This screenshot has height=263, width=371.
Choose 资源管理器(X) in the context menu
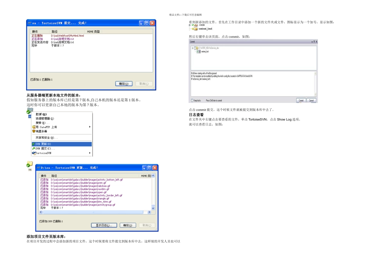click(x=62, y=119)
